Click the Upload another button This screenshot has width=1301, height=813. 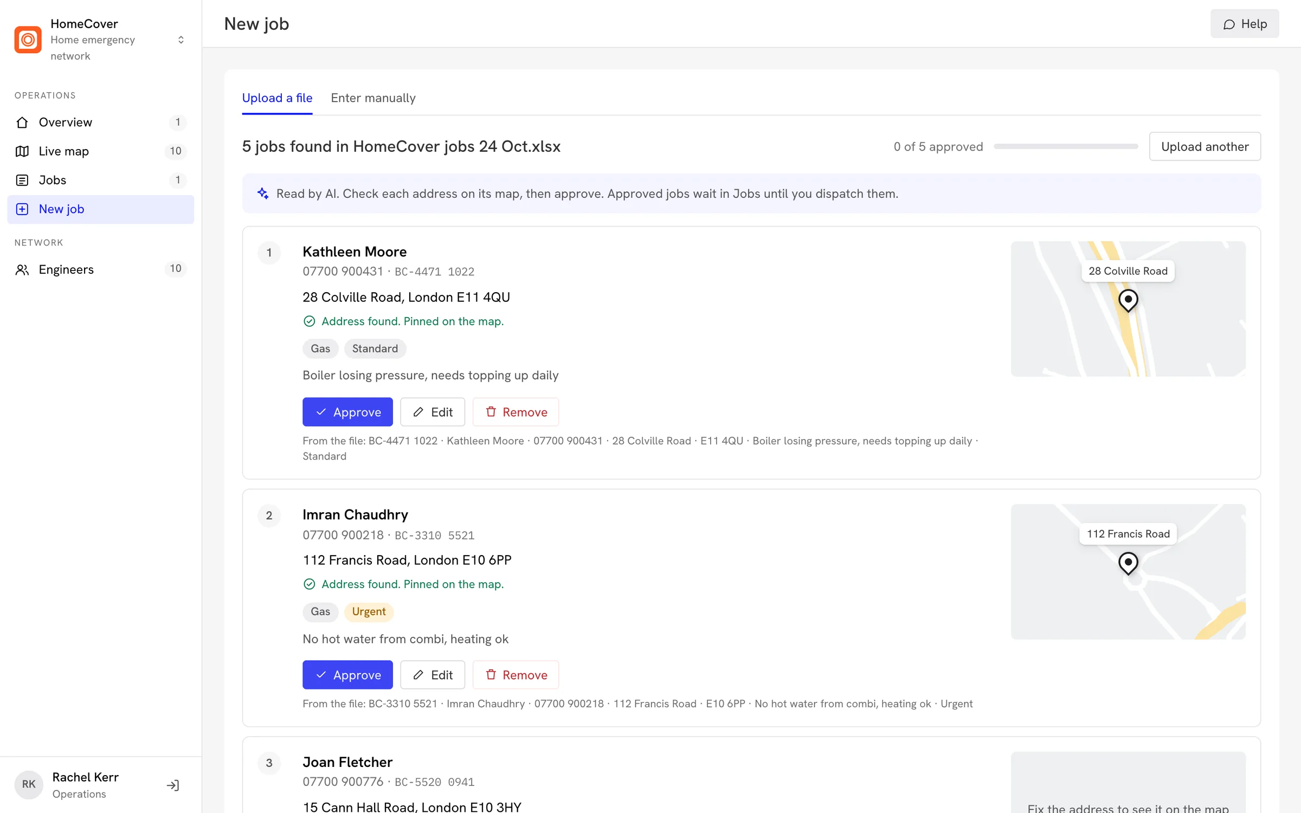[1205, 146]
